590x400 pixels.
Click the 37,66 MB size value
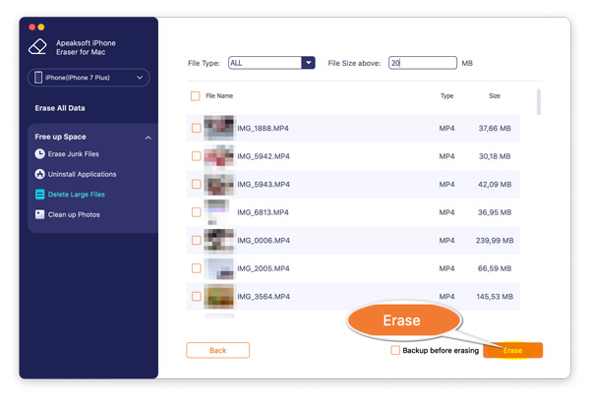[495, 128]
